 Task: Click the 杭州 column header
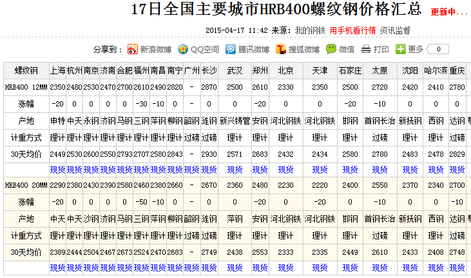coord(74,71)
